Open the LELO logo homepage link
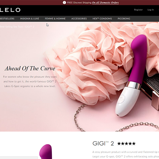Viewport: 159px width, 159px height. 10,10
